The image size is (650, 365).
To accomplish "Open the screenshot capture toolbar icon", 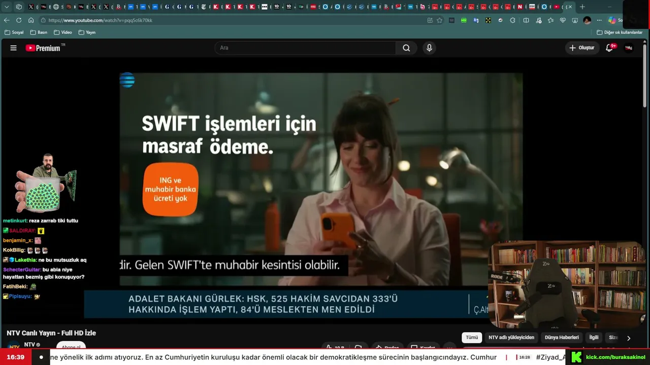I will pos(575,20).
